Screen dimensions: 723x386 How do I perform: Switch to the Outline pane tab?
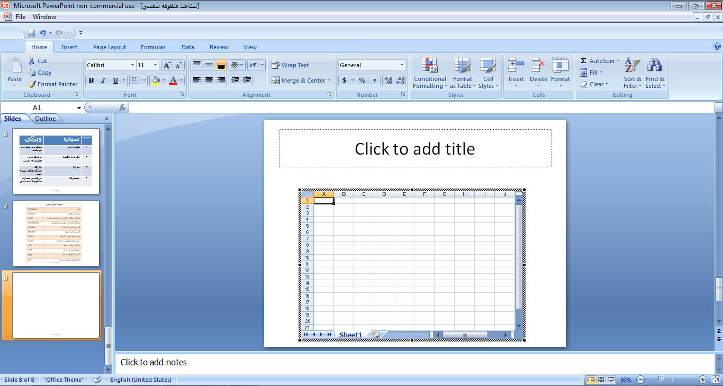[x=46, y=119]
